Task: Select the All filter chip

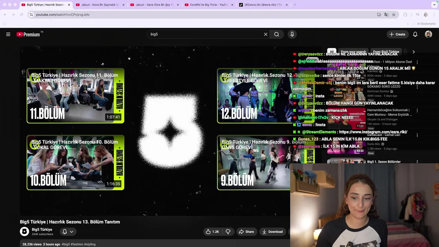Action: (332, 52)
